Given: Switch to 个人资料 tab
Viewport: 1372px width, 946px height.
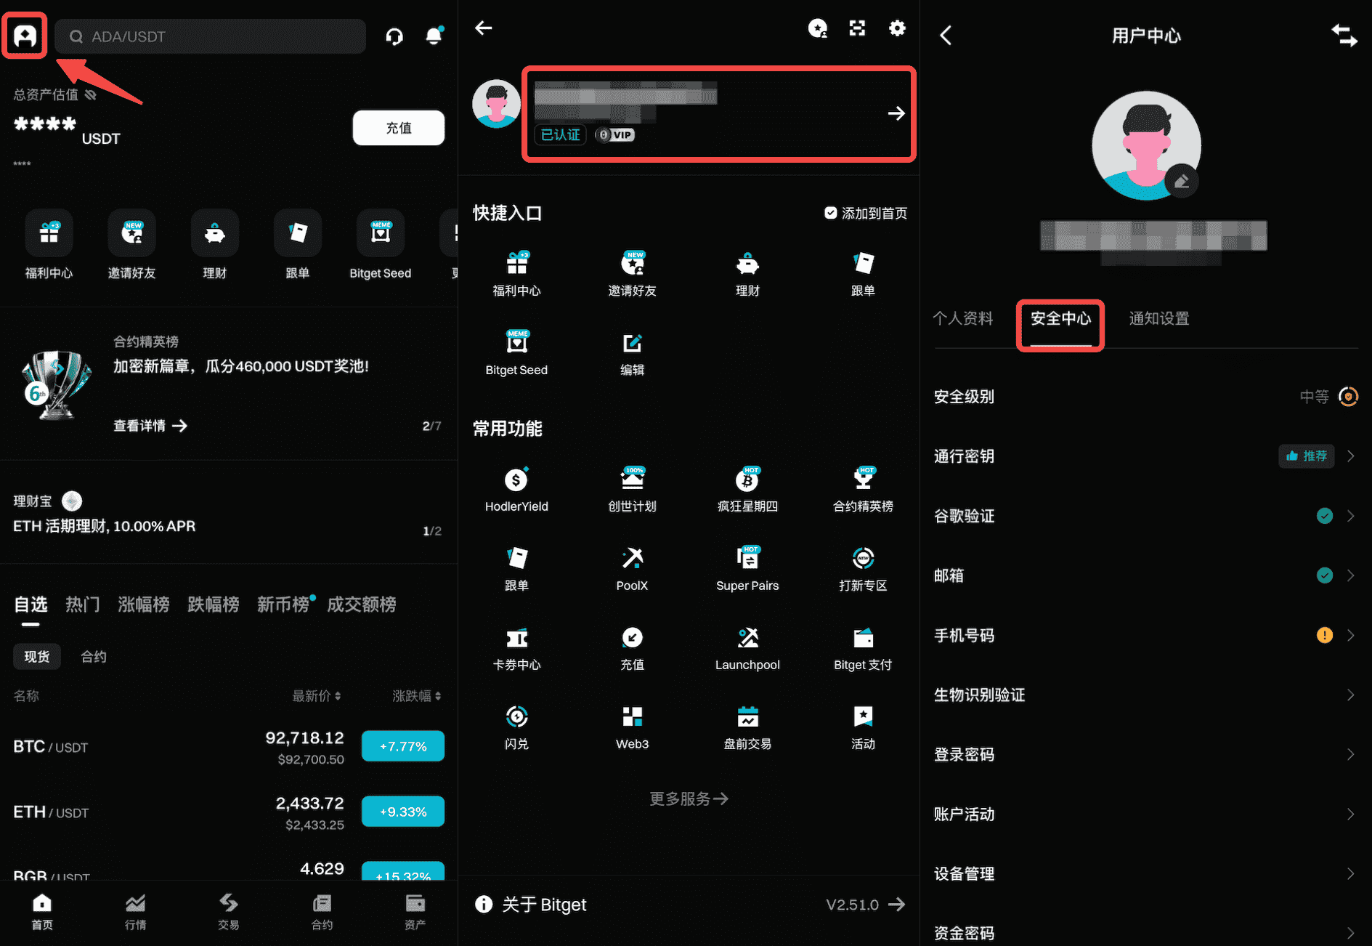Looking at the screenshot, I should click(963, 318).
